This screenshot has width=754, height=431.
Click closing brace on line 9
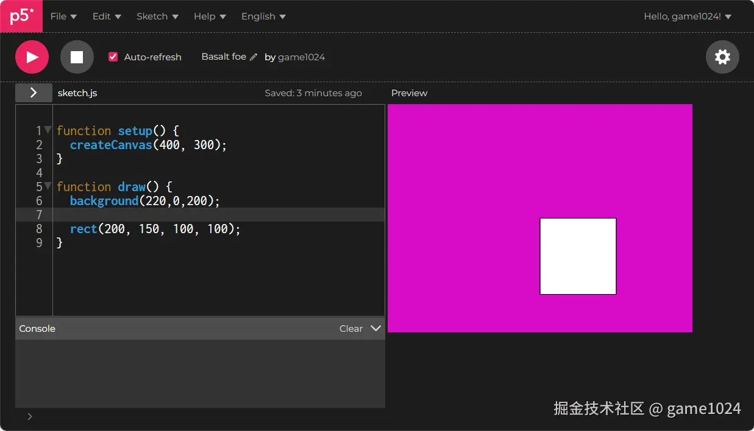pos(60,243)
